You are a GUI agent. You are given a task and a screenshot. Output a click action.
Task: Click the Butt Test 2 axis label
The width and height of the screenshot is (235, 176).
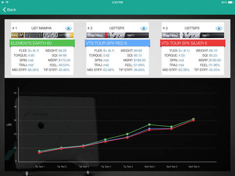pos(172,167)
